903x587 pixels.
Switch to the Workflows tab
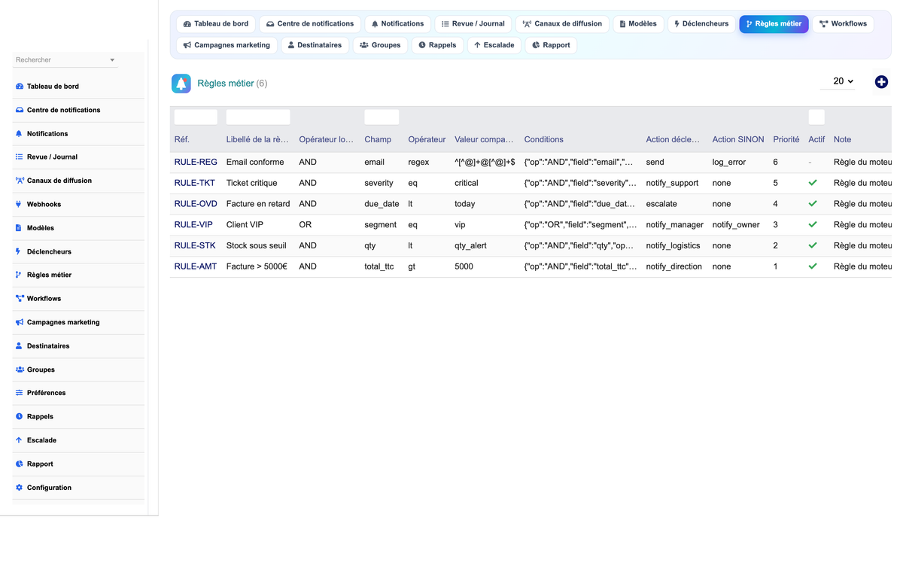click(x=844, y=24)
